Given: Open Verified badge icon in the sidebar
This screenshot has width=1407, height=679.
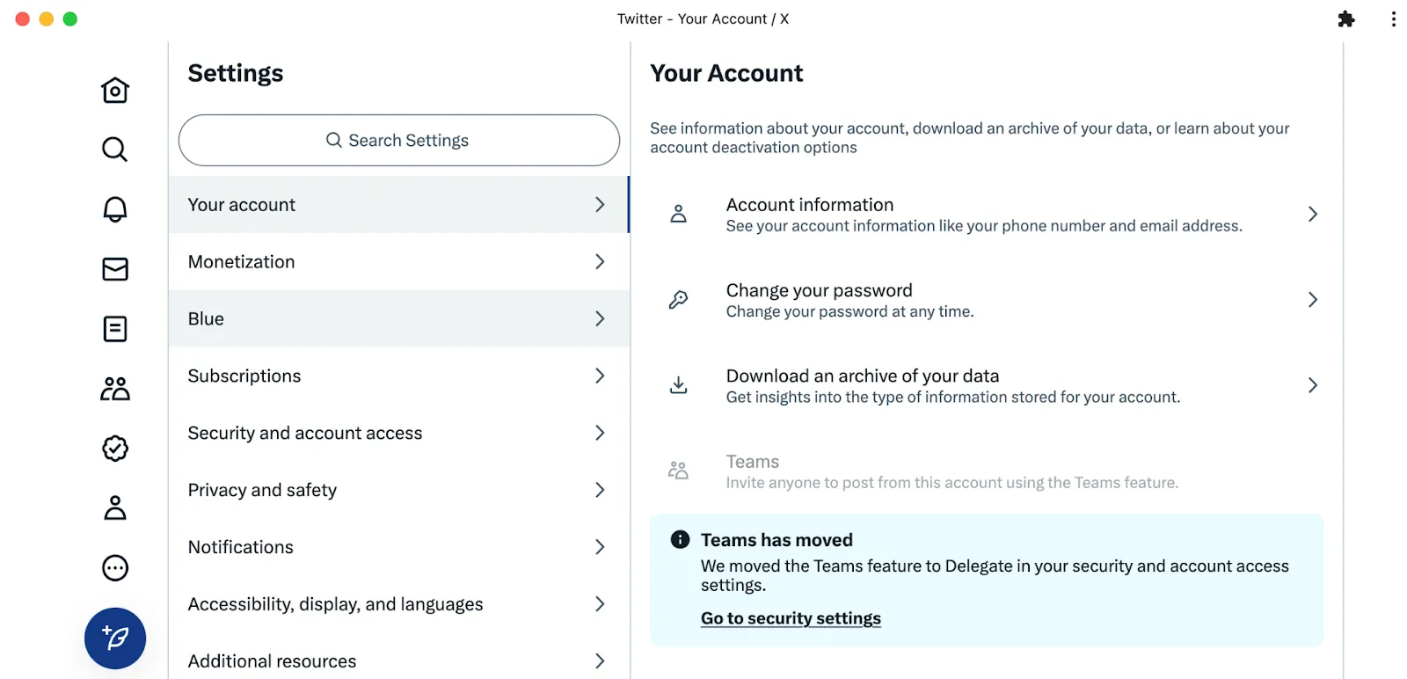Looking at the screenshot, I should pos(115,449).
